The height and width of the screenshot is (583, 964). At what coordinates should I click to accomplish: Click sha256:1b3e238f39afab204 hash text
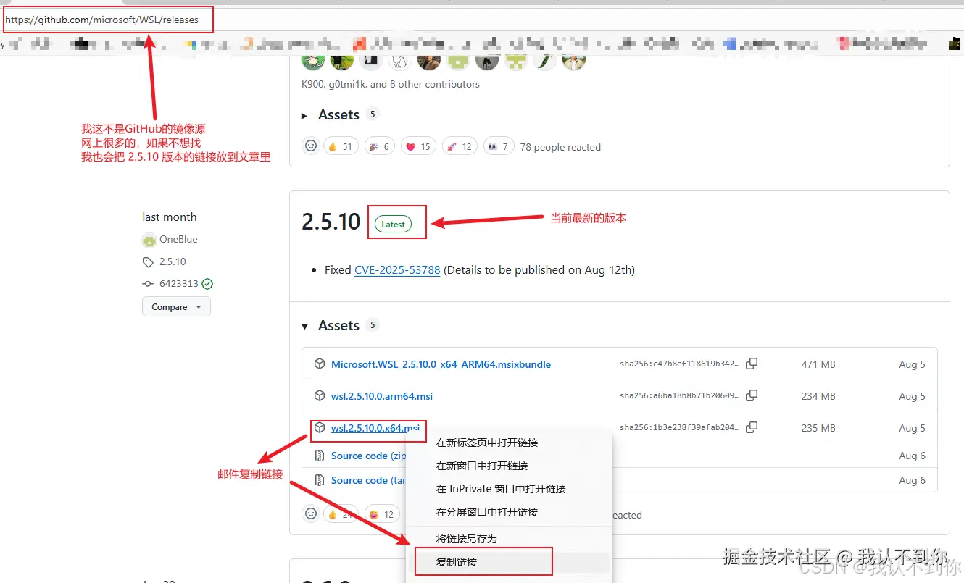tap(680, 427)
